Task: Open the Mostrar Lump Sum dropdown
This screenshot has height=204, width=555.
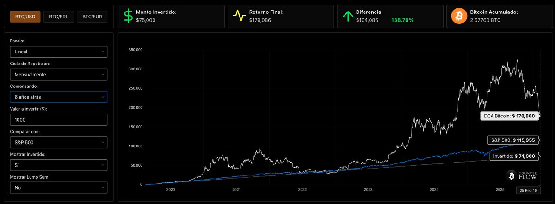Action: coord(58,187)
